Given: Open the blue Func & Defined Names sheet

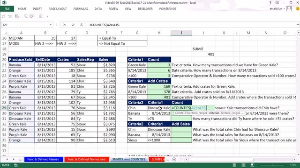Looking at the screenshot, I should point(44,159).
